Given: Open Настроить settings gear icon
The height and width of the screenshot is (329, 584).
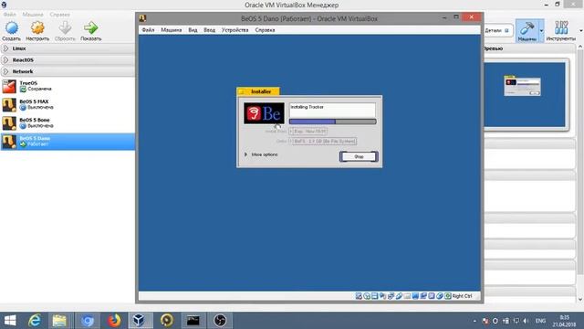Looking at the screenshot, I should (37, 28).
